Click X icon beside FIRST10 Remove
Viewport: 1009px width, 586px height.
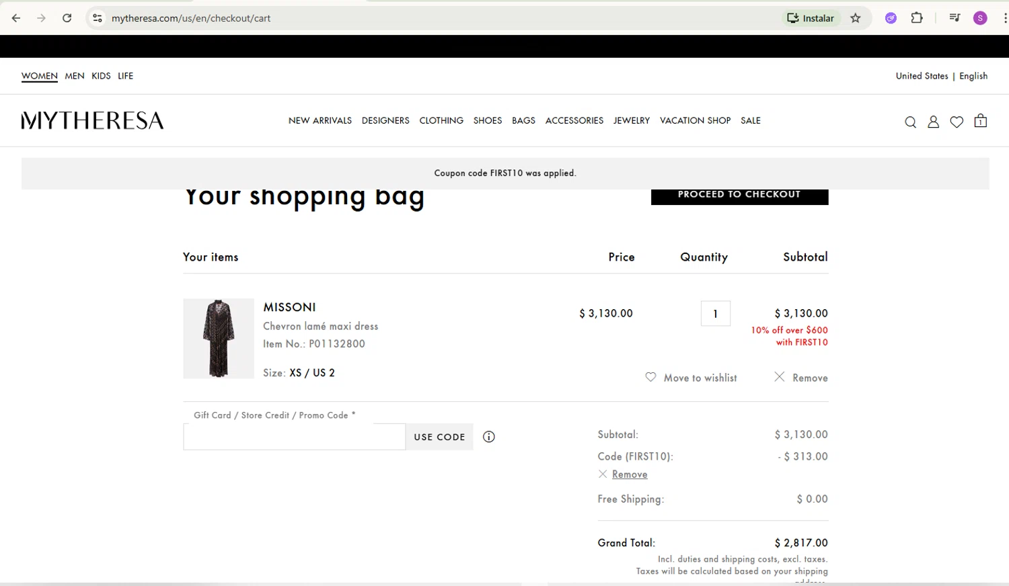pos(603,474)
